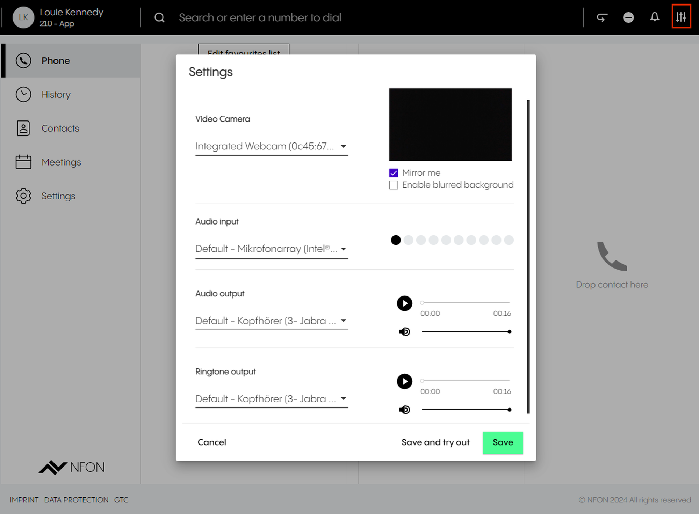
Task: Click the search or dial number field
Action: 260,17
